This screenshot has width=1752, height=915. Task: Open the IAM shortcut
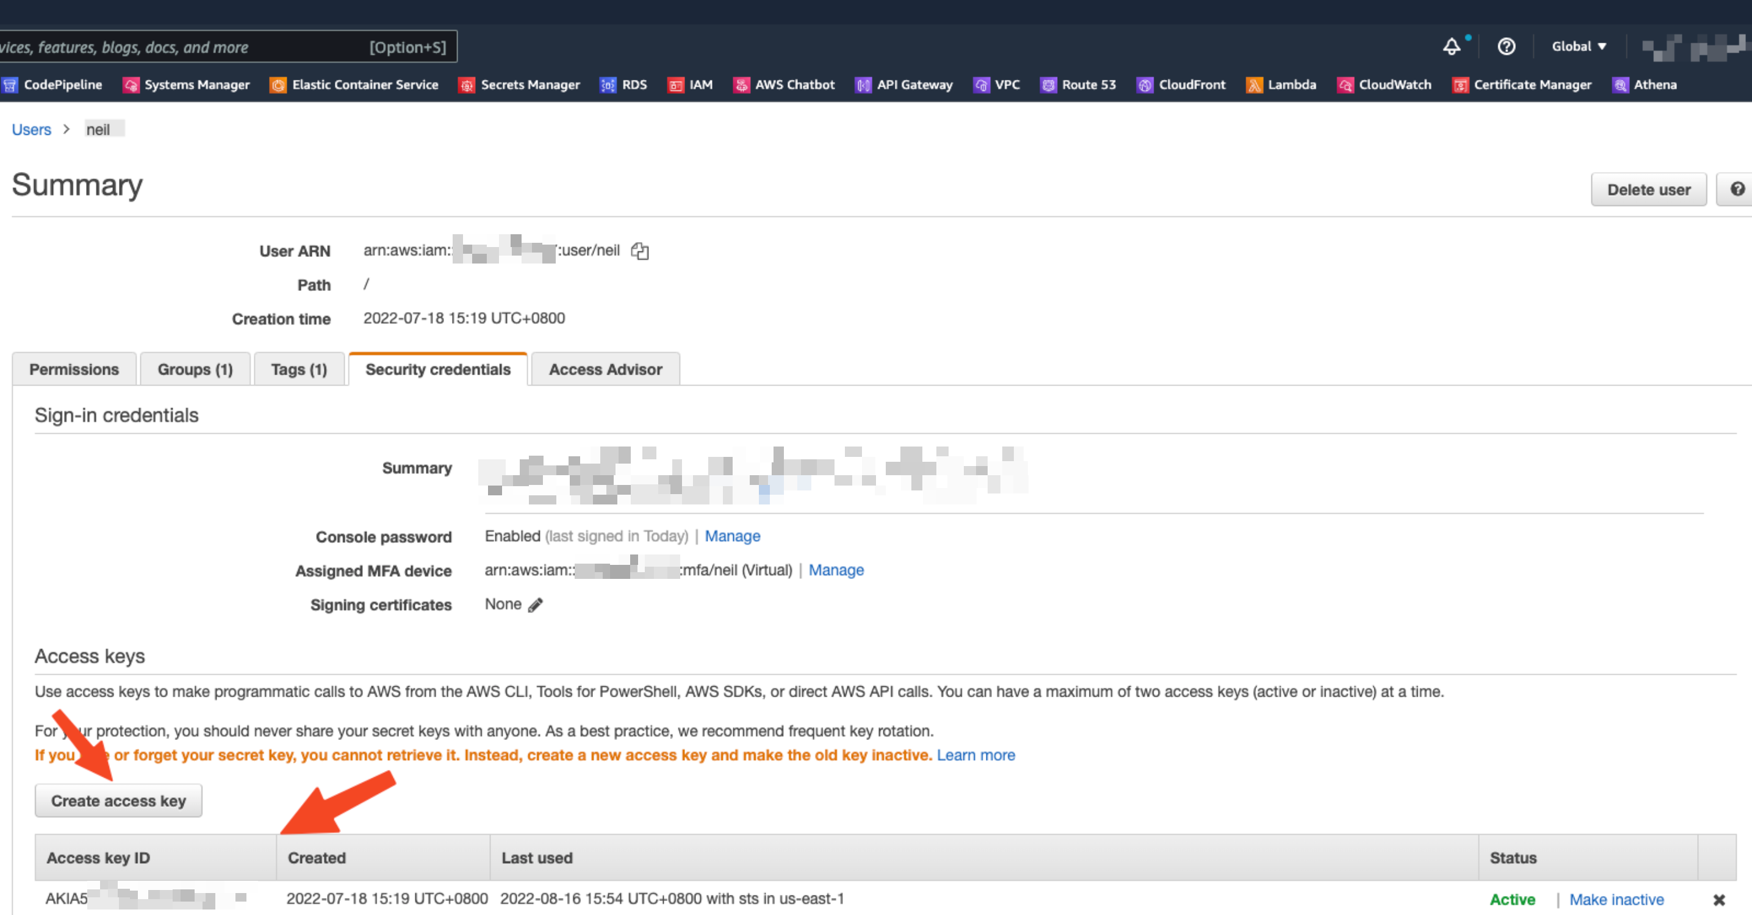(x=691, y=85)
